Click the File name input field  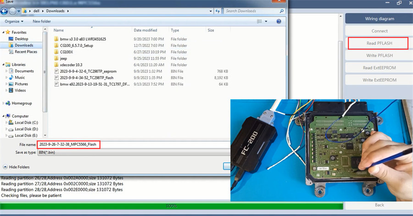pyautogui.click(x=134, y=145)
